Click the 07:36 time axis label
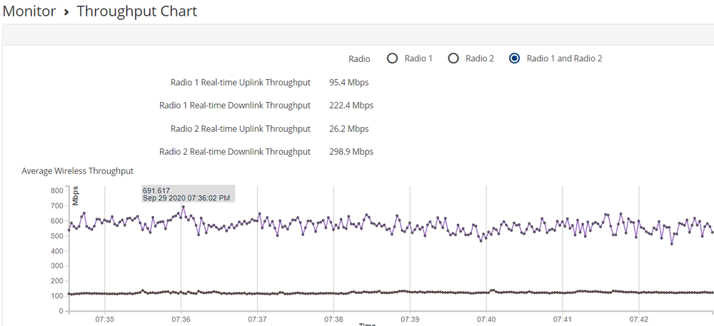Screen dimensions: 714x326 pyautogui.click(x=181, y=319)
